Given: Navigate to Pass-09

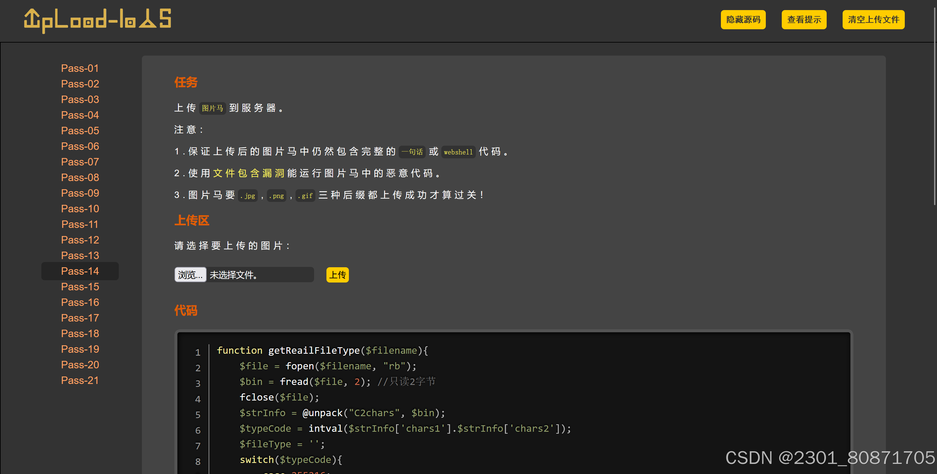Looking at the screenshot, I should pyautogui.click(x=80, y=193).
